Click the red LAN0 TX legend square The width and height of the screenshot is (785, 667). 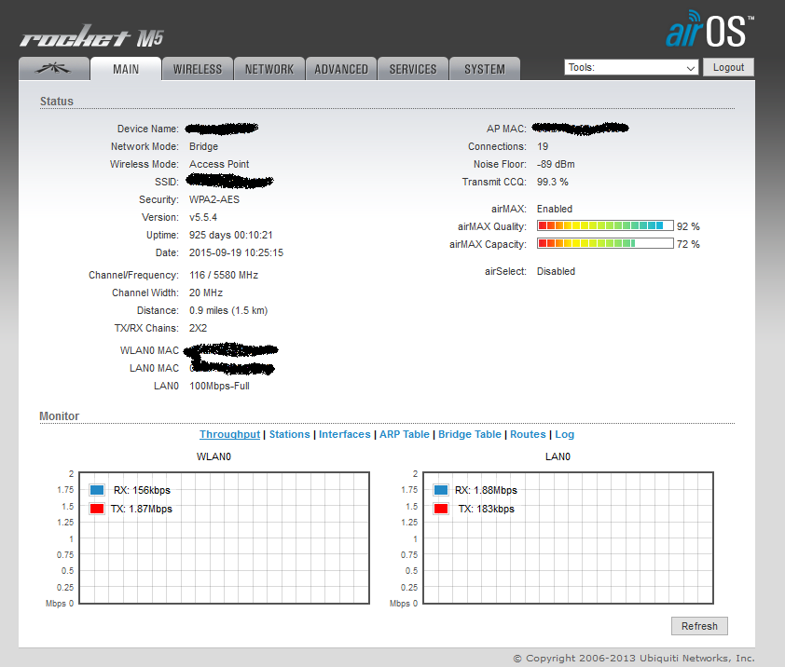point(441,509)
